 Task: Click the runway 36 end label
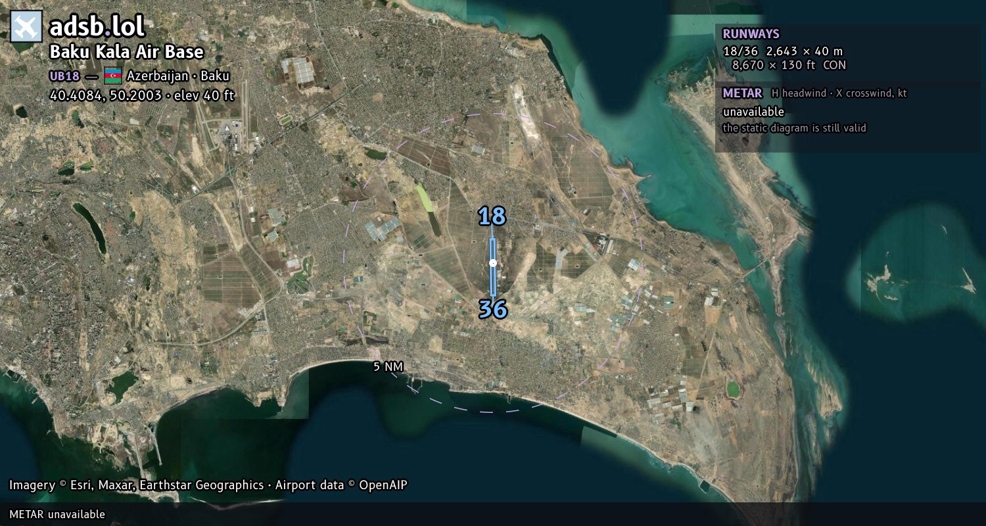pos(492,309)
